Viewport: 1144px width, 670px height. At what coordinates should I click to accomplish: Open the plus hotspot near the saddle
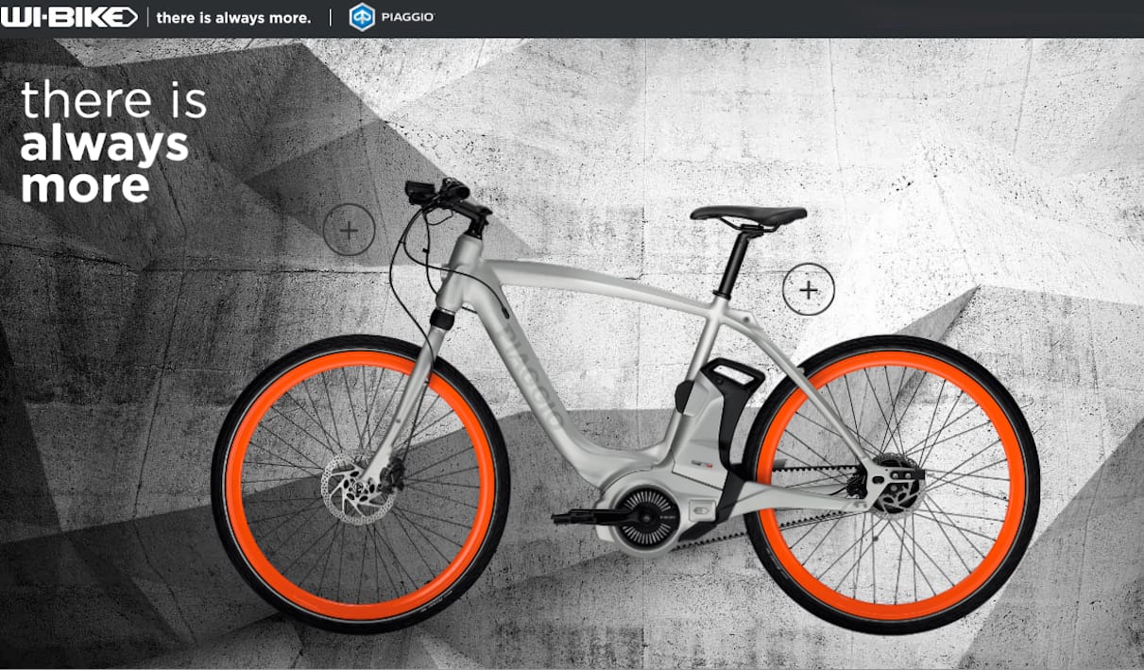click(x=808, y=289)
